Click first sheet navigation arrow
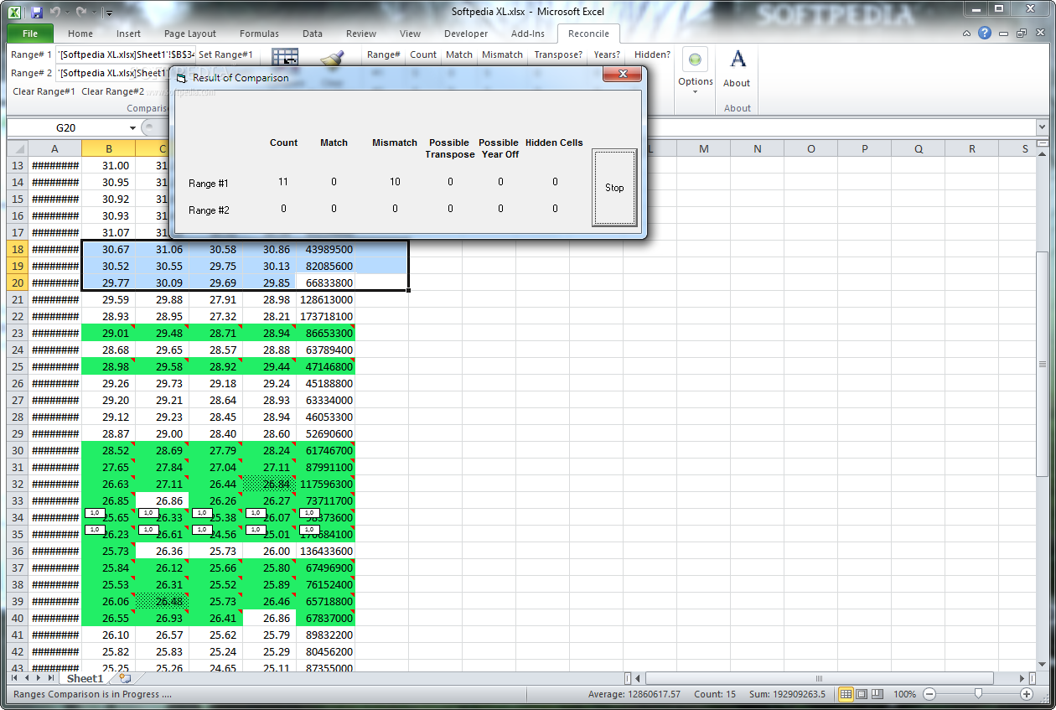Image resolution: width=1056 pixels, height=710 pixels. pos(14,678)
